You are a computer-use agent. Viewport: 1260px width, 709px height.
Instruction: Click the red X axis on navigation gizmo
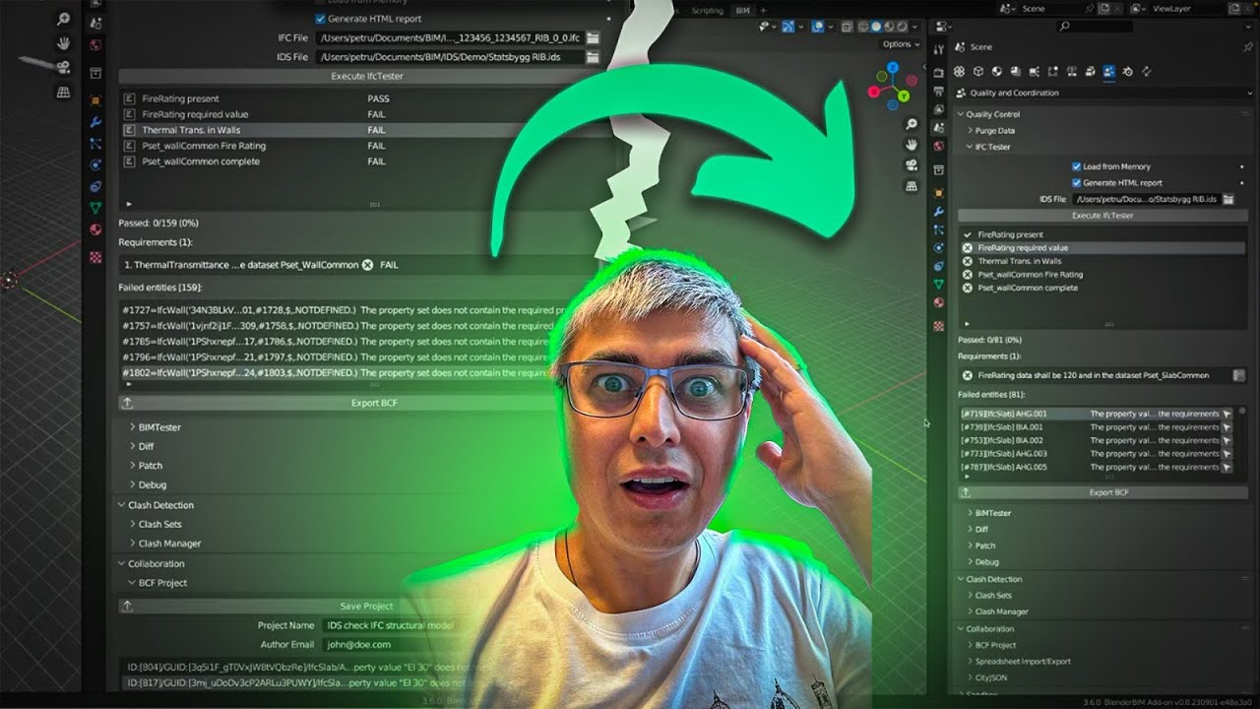(x=873, y=93)
